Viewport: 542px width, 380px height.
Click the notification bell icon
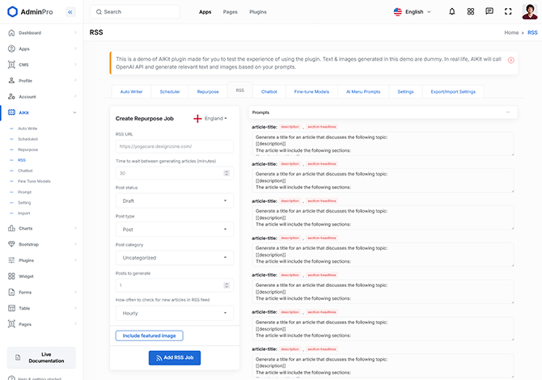pyautogui.click(x=451, y=12)
